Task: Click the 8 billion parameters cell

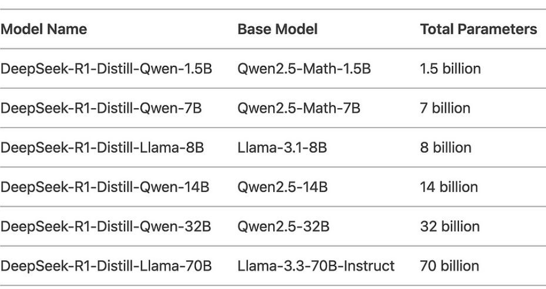Action: pos(445,147)
